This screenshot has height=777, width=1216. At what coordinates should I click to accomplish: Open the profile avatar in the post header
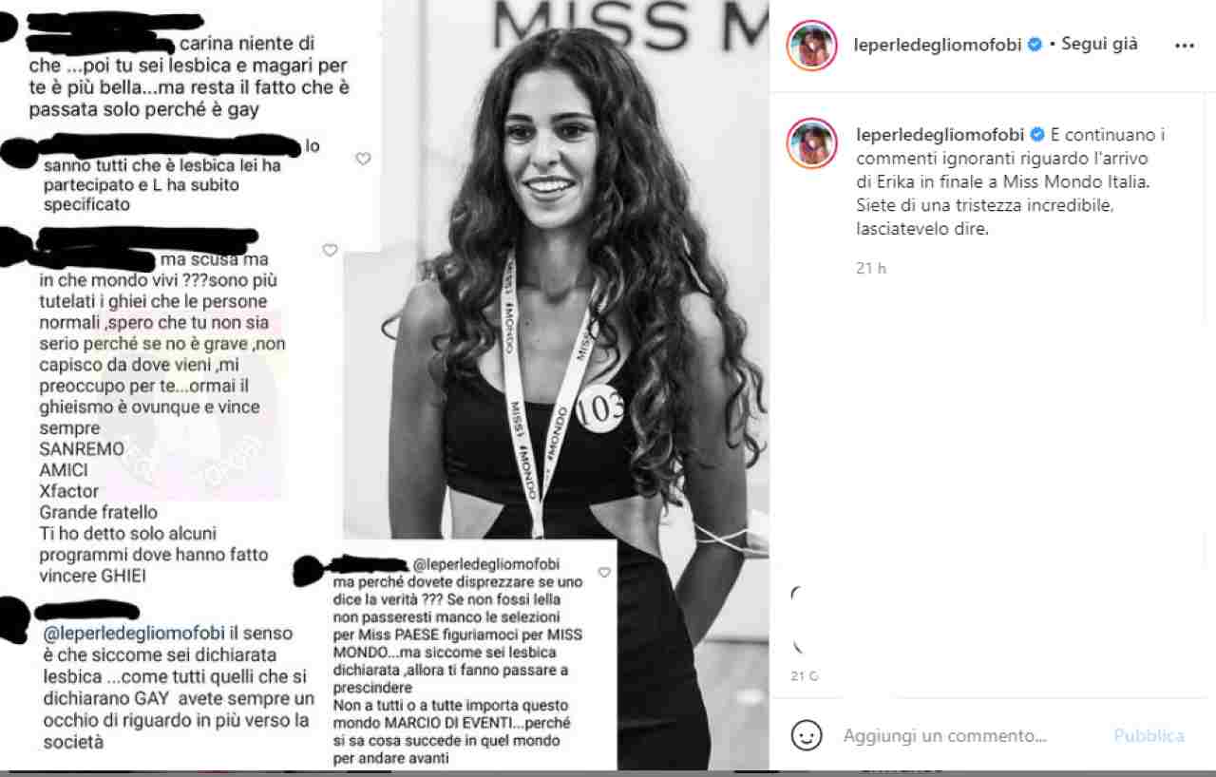811,45
